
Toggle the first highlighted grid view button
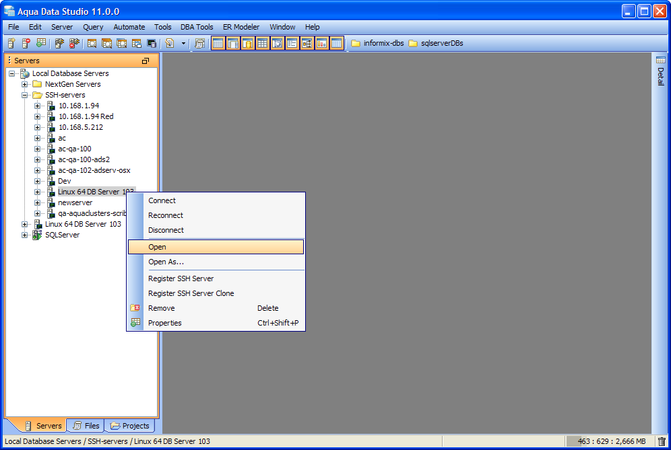click(x=218, y=43)
